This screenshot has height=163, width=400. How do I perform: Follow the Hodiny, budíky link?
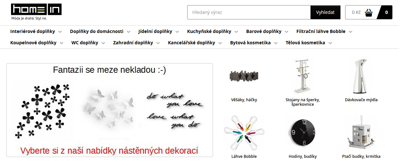[x=303, y=156]
